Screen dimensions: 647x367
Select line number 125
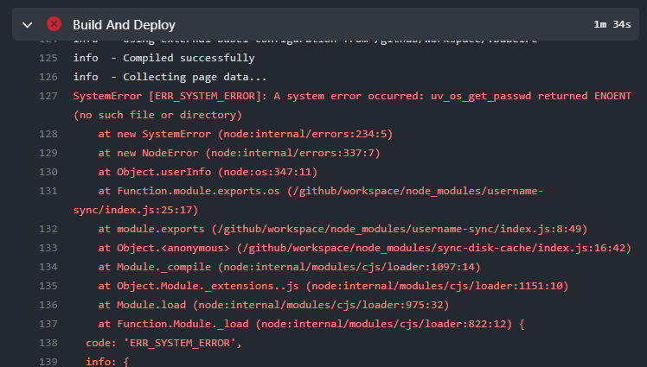48,58
